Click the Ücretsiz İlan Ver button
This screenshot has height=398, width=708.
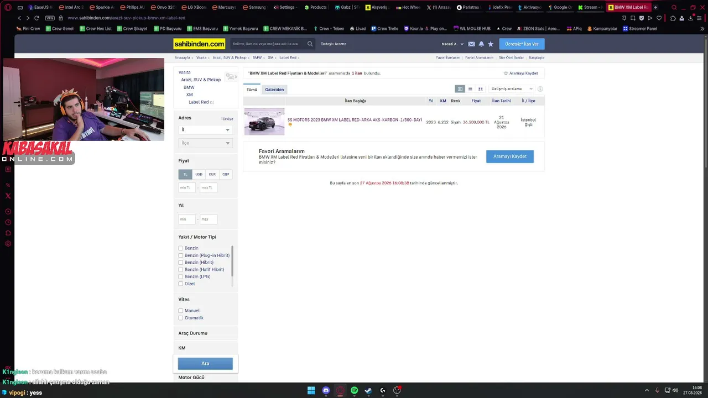[x=522, y=44]
